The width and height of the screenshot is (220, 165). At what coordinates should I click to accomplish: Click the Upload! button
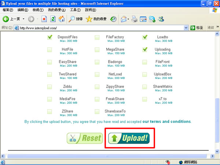coord(129,138)
